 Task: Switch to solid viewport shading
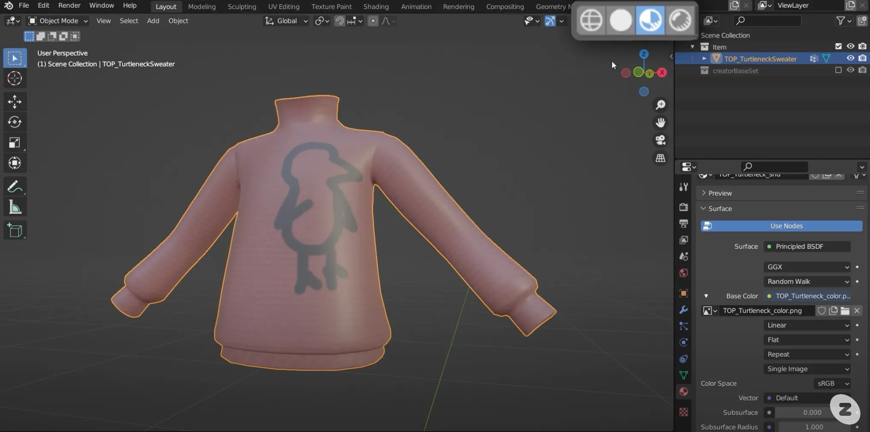pyautogui.click(x=620, y=20)
